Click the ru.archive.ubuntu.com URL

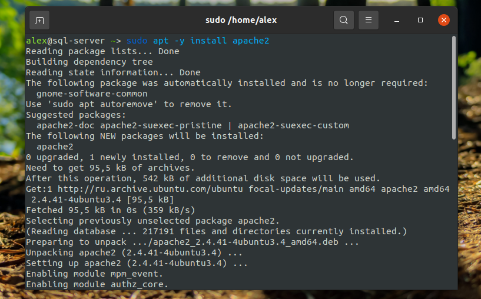pos(150,189)
